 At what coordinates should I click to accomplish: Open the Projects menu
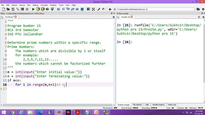pyautogui.click(x=53, y=5)
